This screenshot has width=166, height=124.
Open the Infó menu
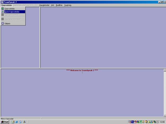click(x=52, y=5)
